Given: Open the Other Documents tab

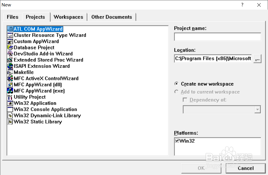Looking at the screenshot, I should click(x=112, y=17).
